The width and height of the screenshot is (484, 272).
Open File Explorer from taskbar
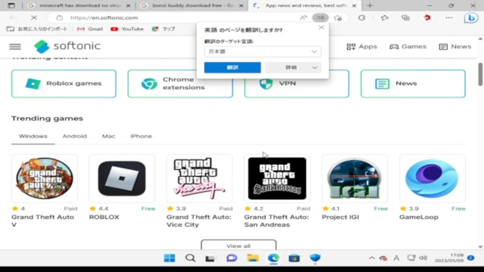click(x=253, y=258)
